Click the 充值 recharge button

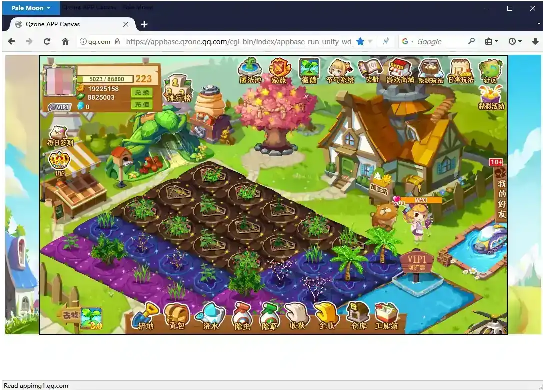142,104
